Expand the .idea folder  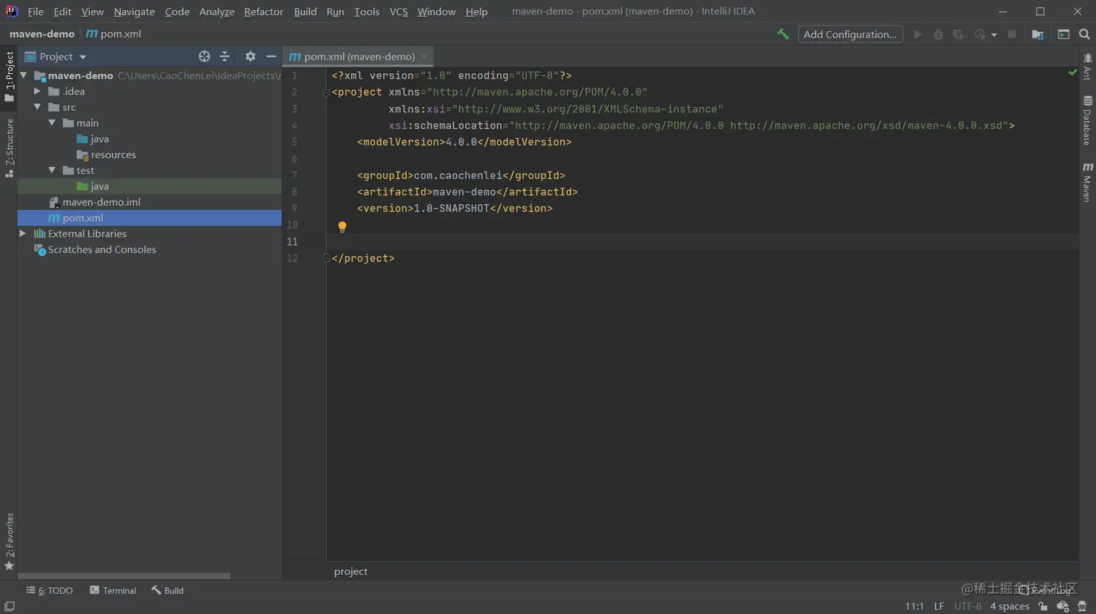pyautogui.click(x=38, y=91)
